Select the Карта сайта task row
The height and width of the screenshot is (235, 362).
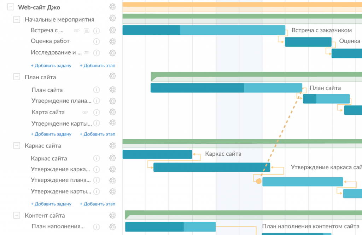[x=48, y=112]
